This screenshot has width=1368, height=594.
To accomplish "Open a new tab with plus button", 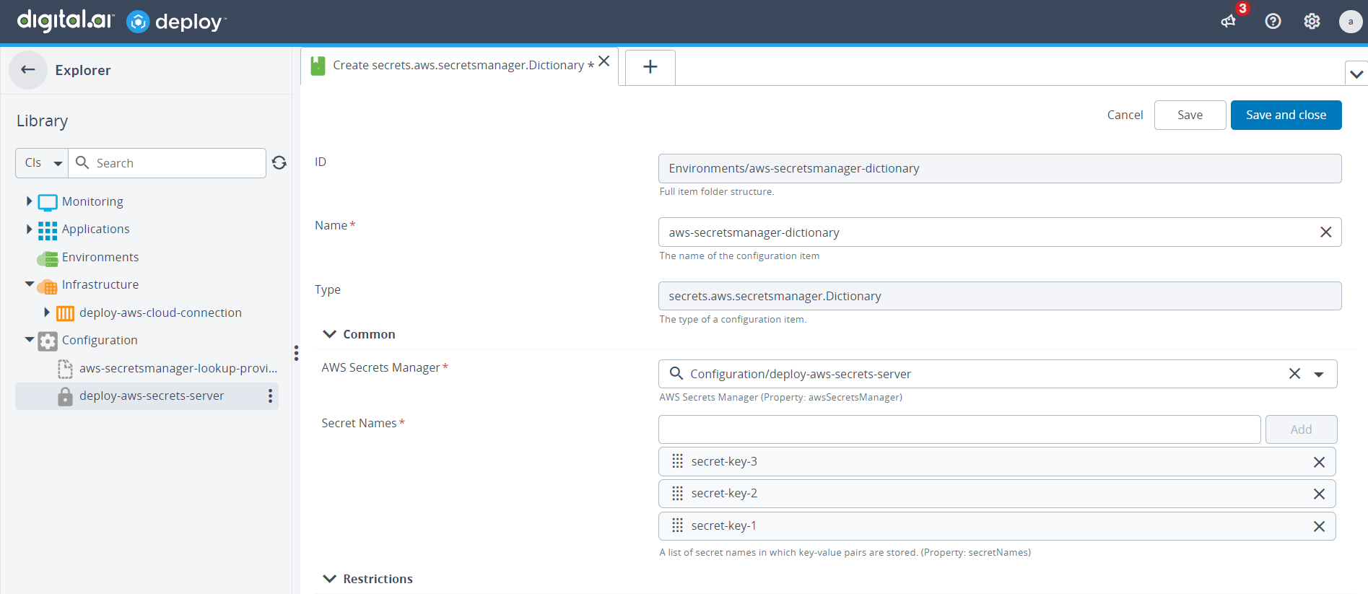I will [650, 67].
